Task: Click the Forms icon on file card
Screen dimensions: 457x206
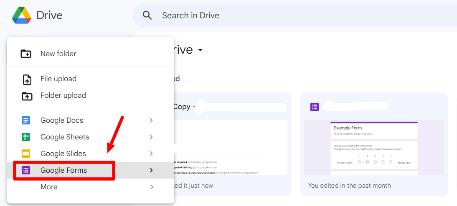Action: 315,107
